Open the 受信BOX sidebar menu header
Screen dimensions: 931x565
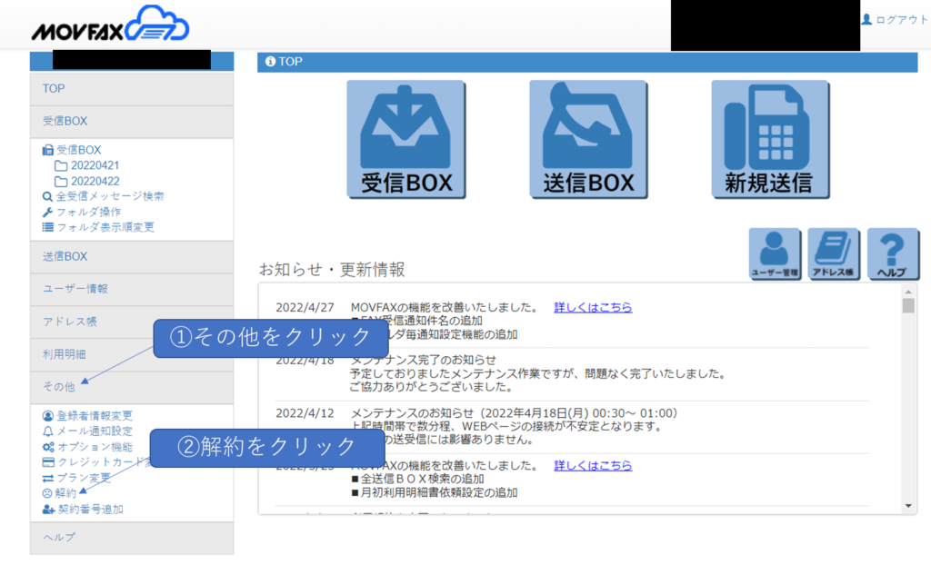132,121
